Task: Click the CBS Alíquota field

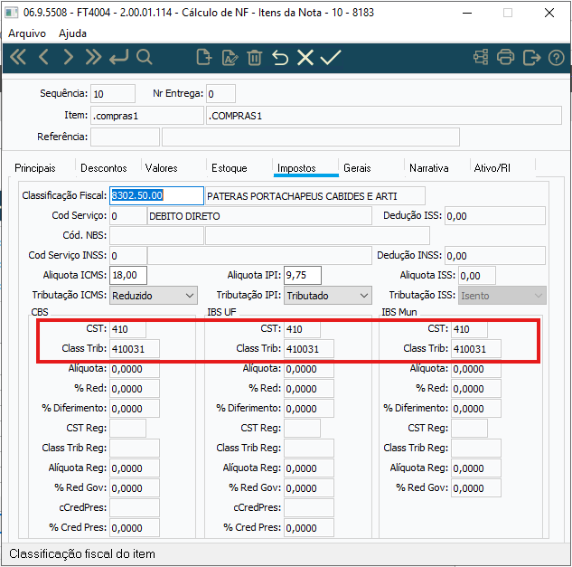Action: (135, 369)
